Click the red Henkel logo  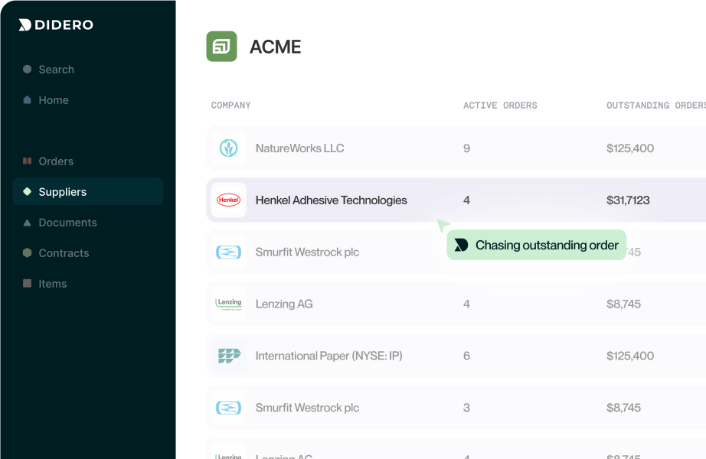coord(228,200)
